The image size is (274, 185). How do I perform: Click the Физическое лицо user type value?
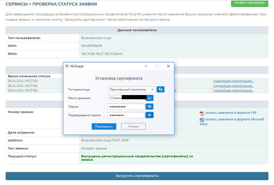(x=96, y=38)
